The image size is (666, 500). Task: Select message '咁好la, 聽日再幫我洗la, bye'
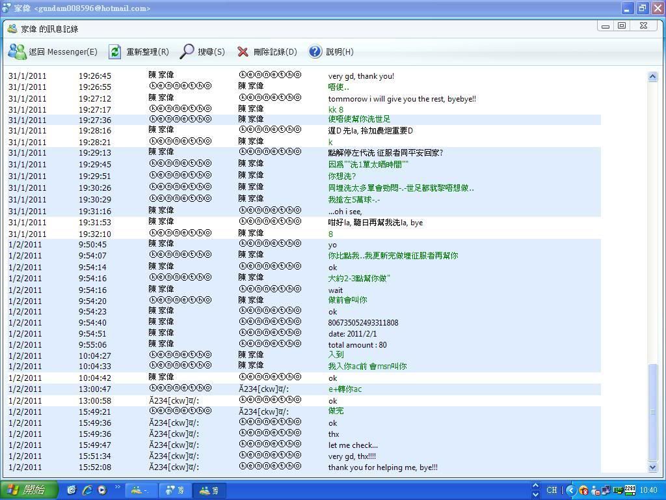coord(375,223)
